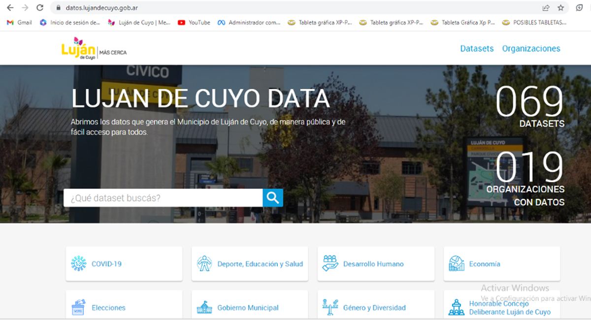591x320 pixels.
Task: Click the Elecciones ballot box icon
Action: point(78,308)
